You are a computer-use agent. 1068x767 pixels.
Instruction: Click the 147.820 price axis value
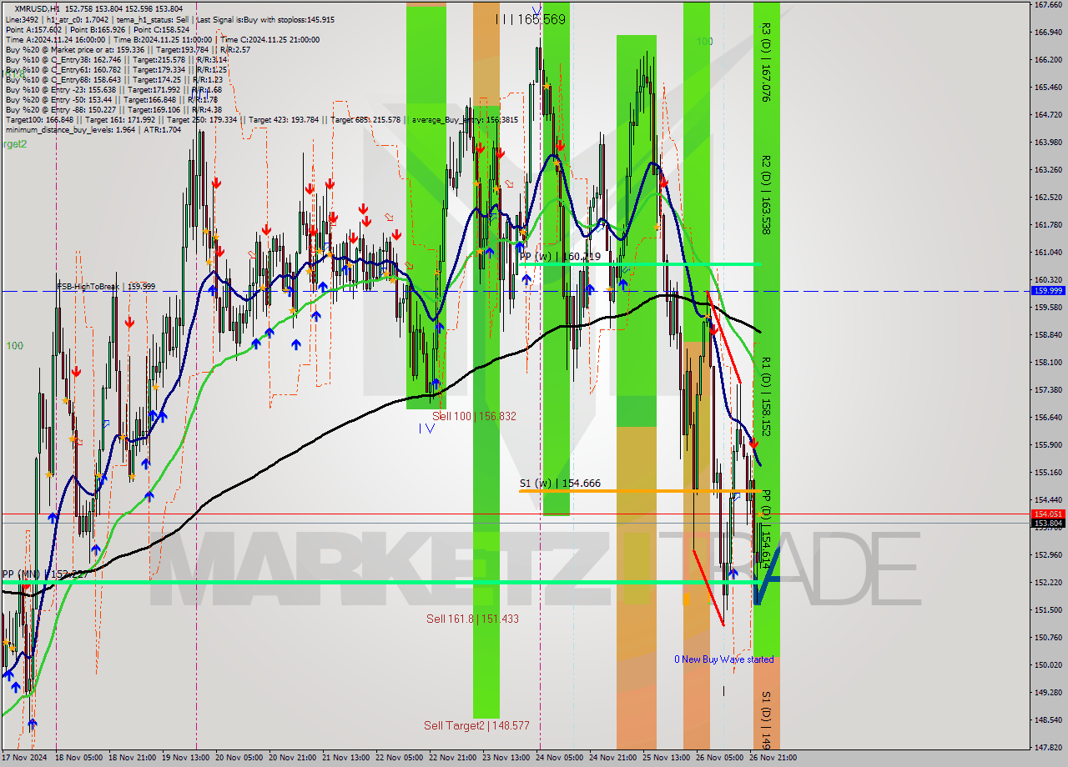(x=1048, y=748)
